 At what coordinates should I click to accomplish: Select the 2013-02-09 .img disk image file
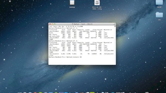coord(97,3)
